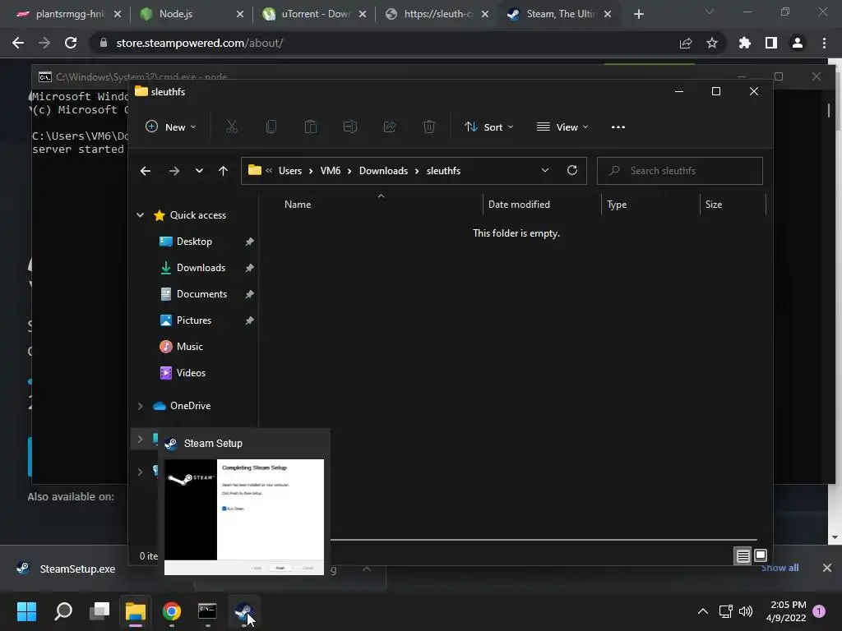The image size is (842, 631).
Task: Open taskbar Search
Action: 62,611
